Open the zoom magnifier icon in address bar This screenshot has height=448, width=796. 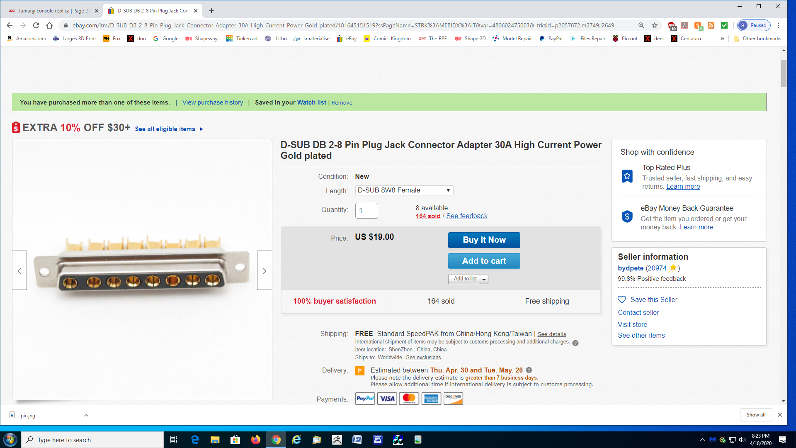[641, 25]
